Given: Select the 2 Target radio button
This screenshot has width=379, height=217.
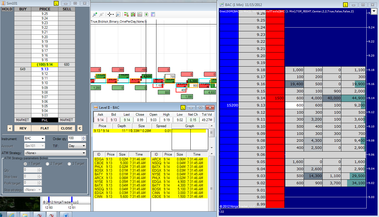Looking at the screenshot, I should (48, 164).
